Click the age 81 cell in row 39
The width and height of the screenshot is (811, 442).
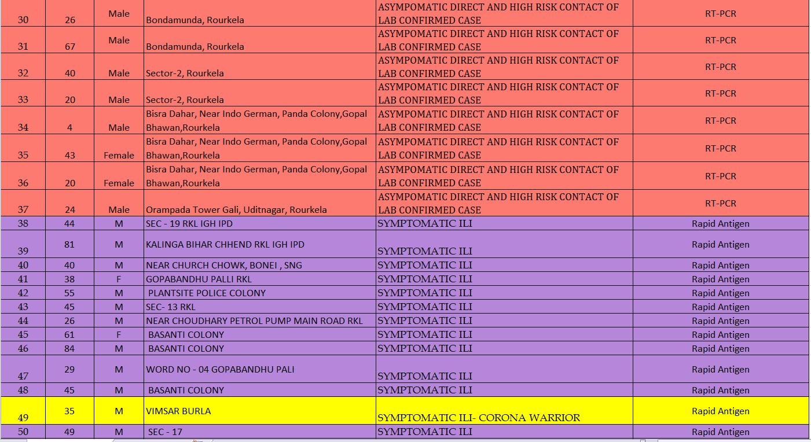tap(70, 244)
